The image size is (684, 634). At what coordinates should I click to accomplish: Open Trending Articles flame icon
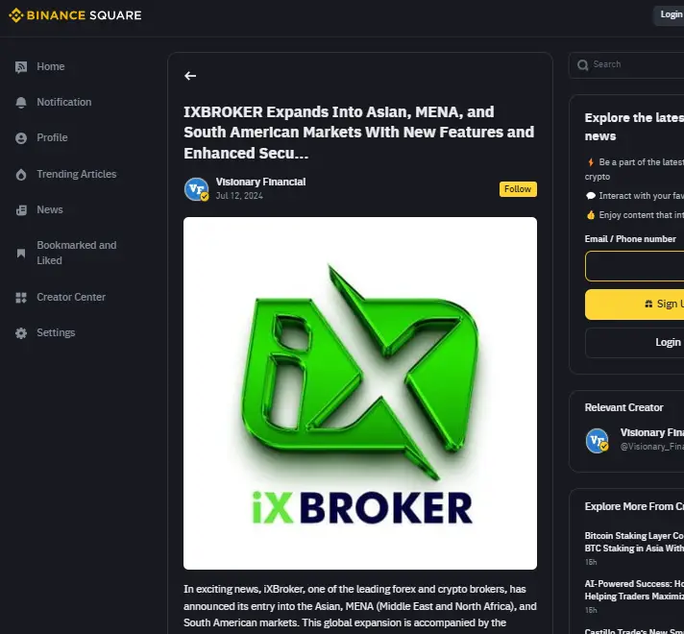pos(21,175)
